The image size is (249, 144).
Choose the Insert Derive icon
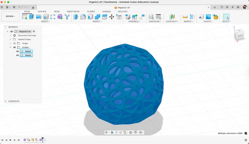[201, 17]
